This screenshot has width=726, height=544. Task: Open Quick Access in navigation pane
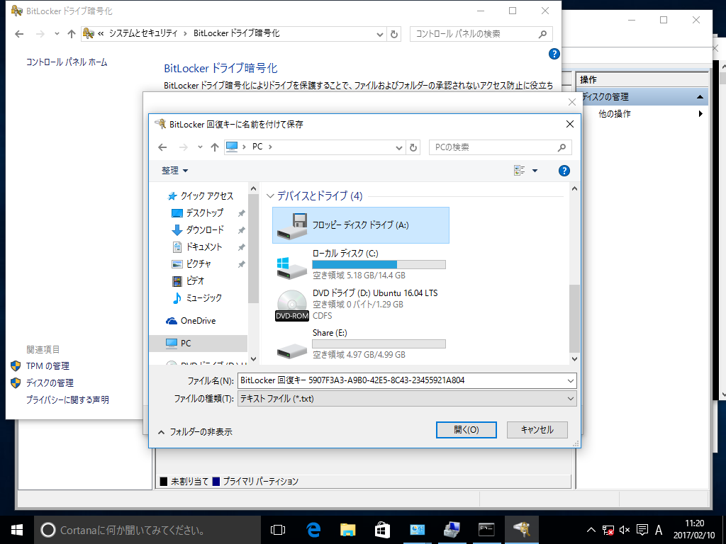(201, 196)
